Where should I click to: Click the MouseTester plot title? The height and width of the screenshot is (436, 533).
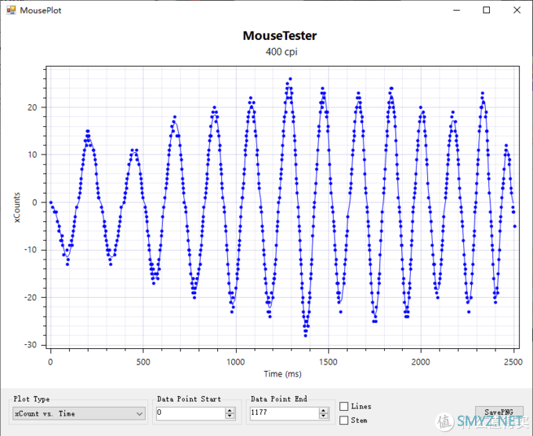click(x=280, y=36)
